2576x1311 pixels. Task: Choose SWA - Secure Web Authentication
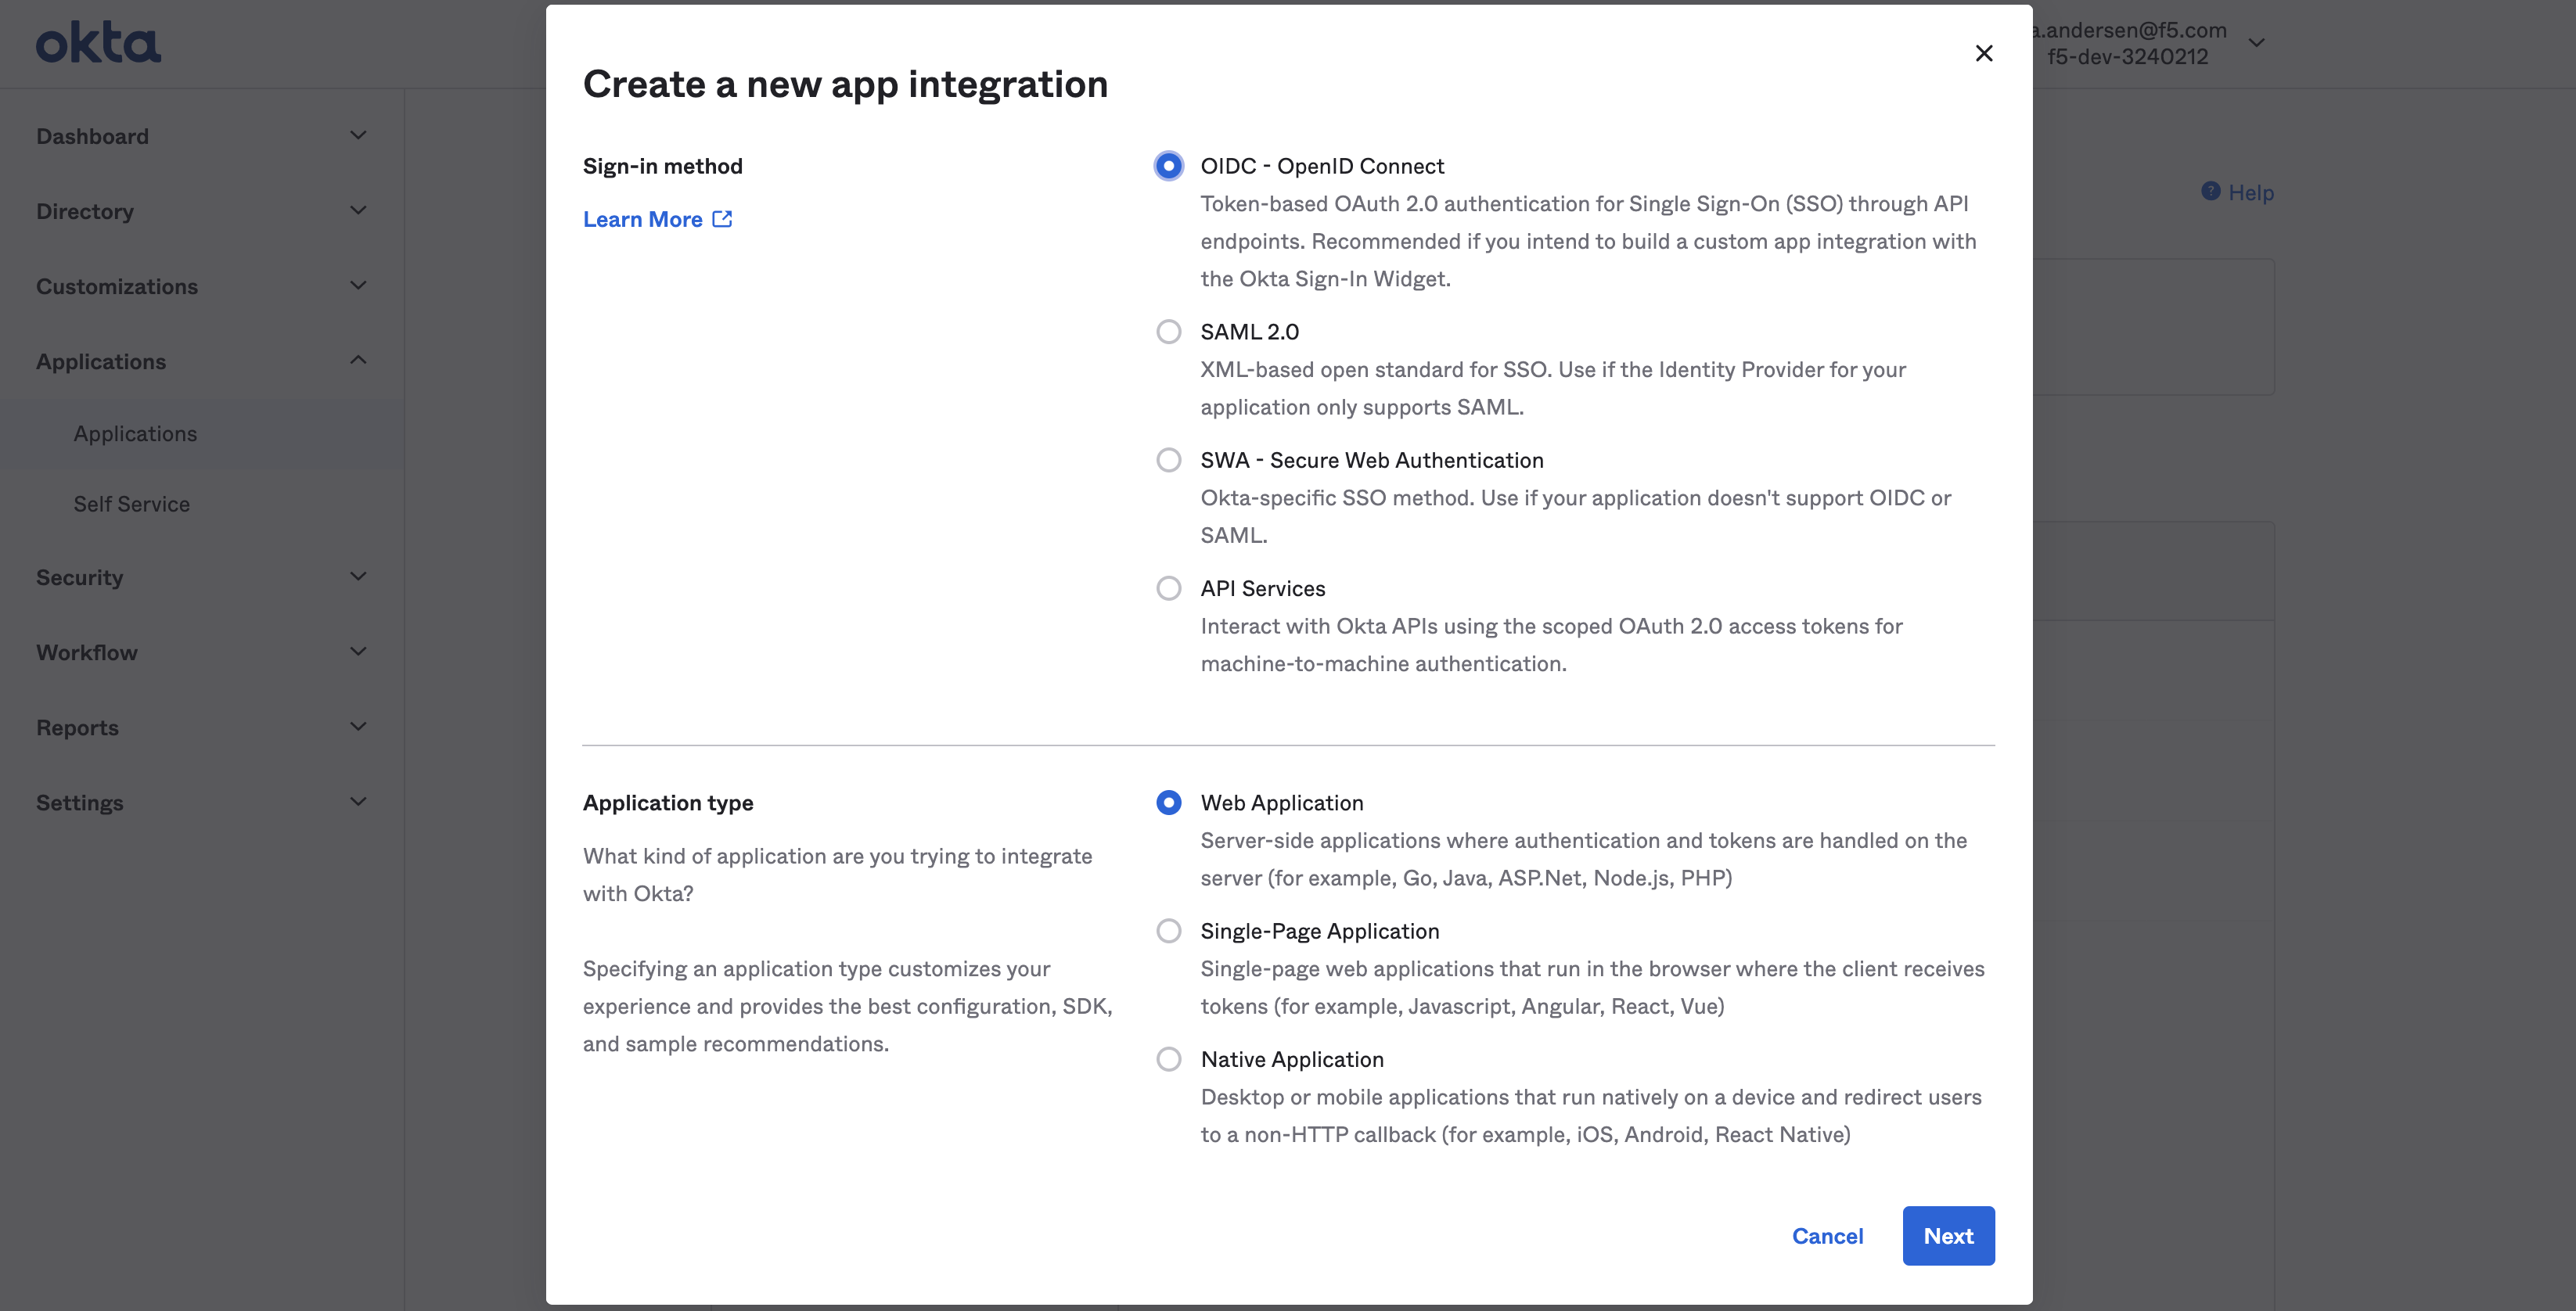(x=1168, y=459)
